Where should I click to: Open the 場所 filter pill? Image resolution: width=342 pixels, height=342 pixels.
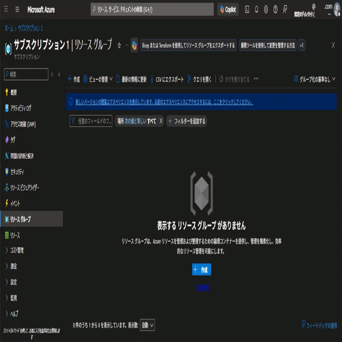(x=137, y=121)
